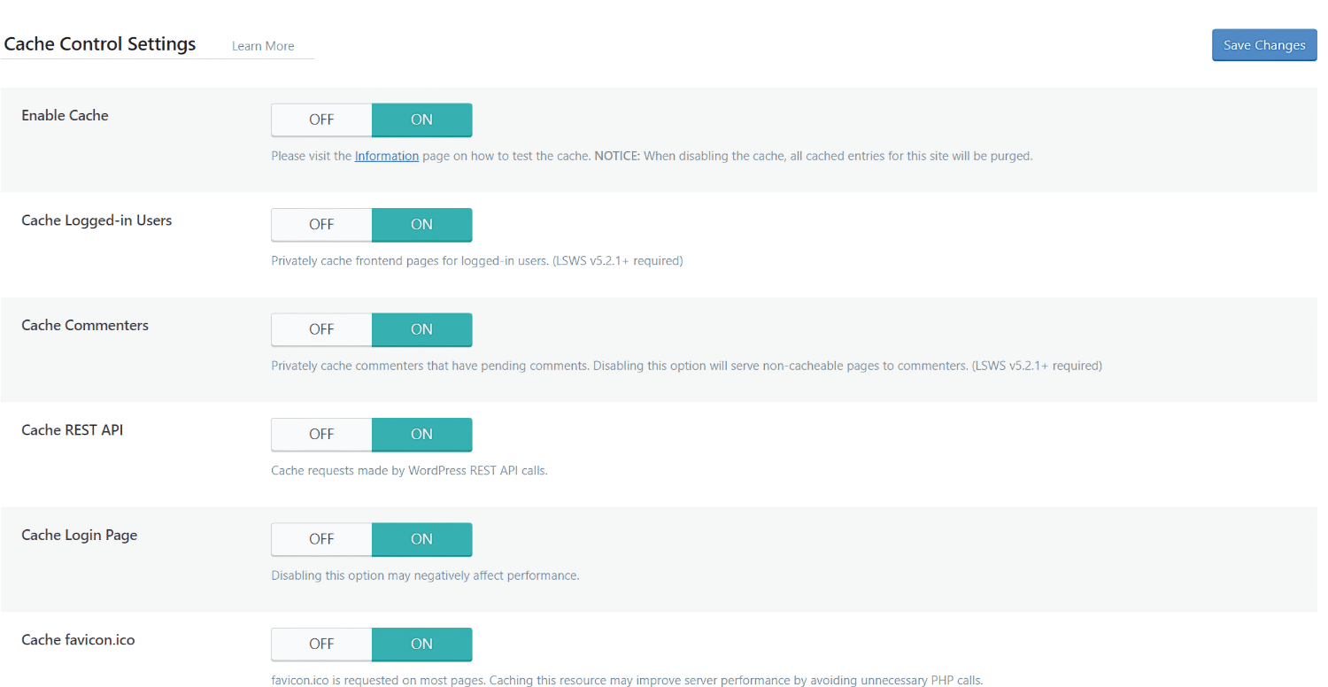Click 'favicon.ico is requested on most pages' text

(627, 681)
